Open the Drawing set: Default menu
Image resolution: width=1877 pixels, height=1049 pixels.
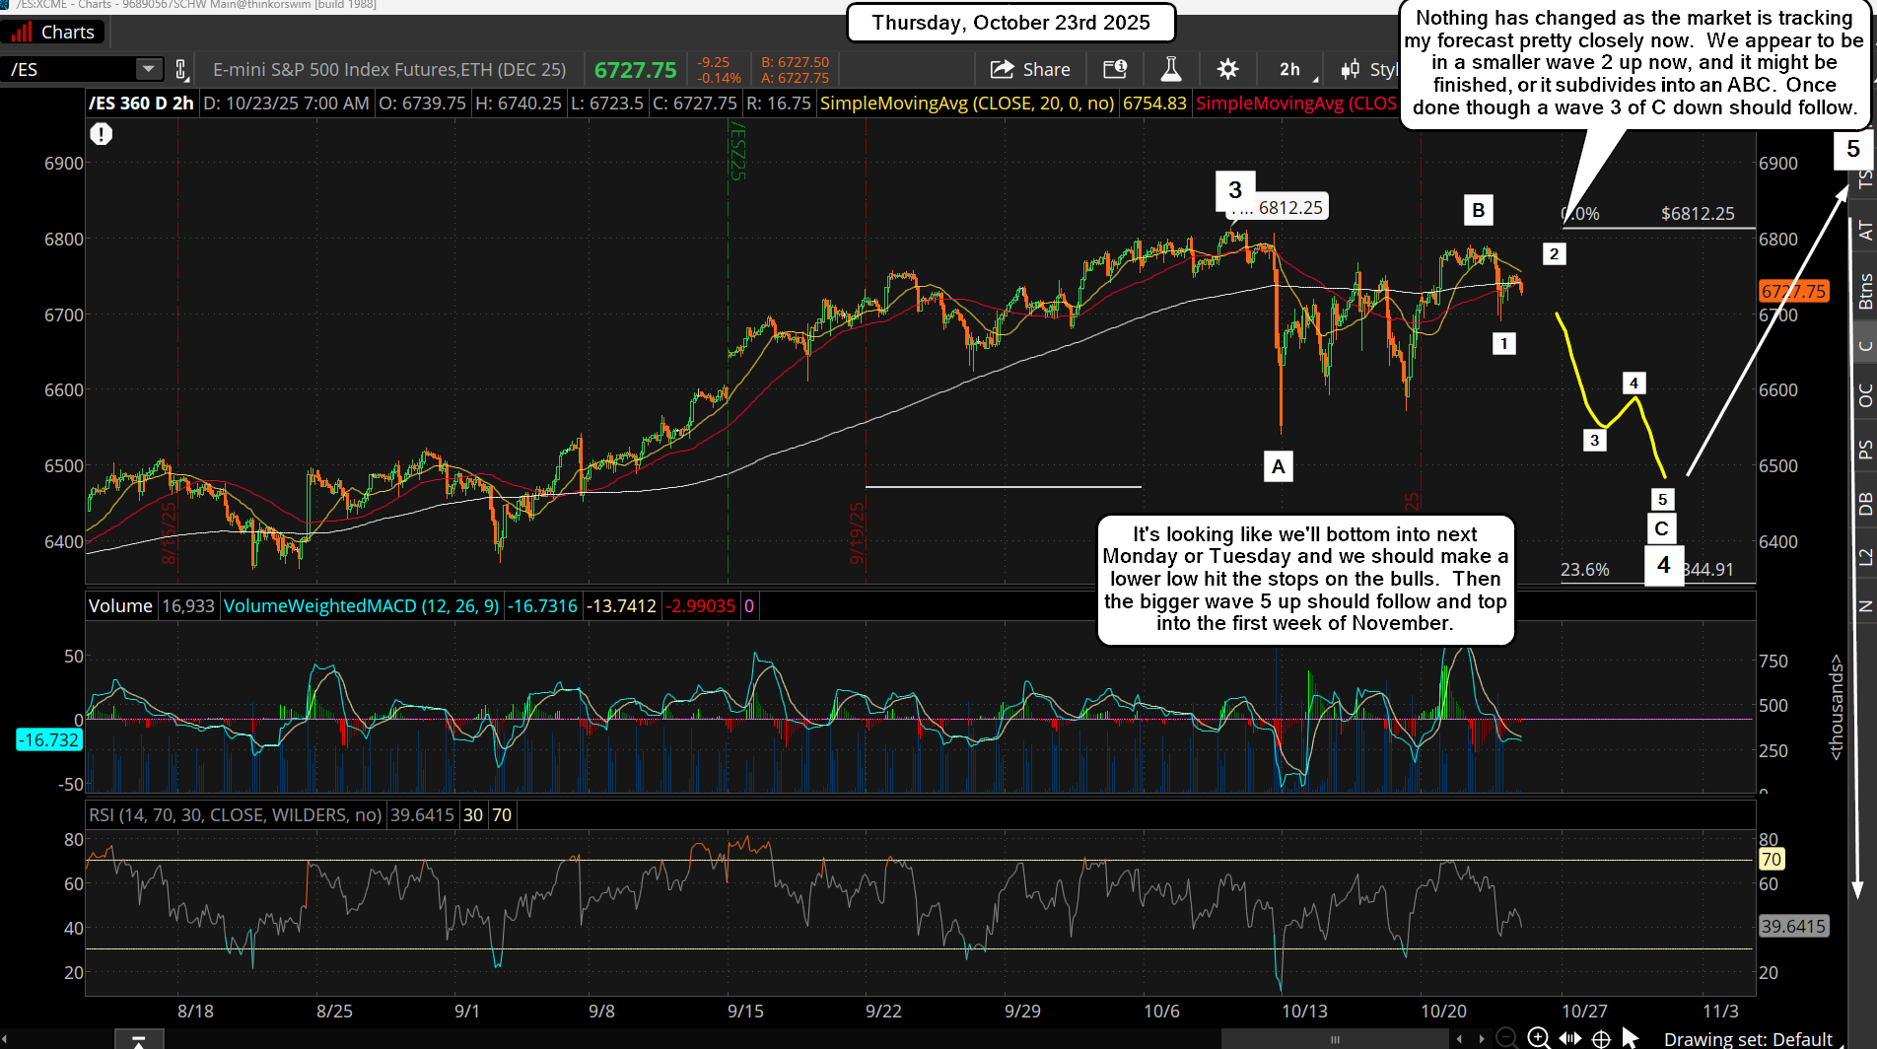1747,1038
